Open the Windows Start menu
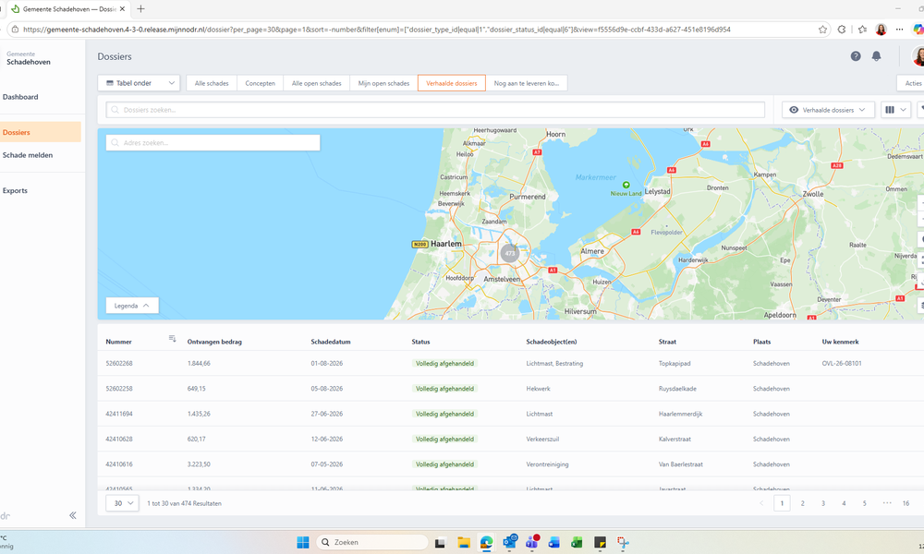924x554 pixels. [303, 542]
